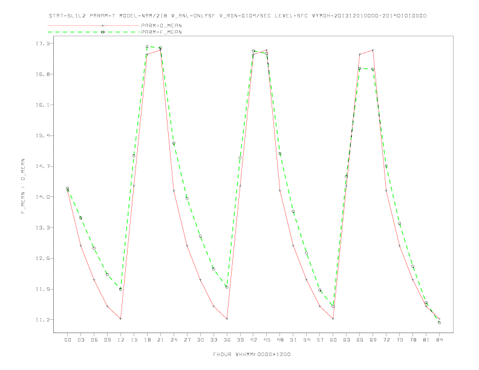479x370 pixels.
Task: Click y-axis tick label 16.1
Action: point(42,105)
